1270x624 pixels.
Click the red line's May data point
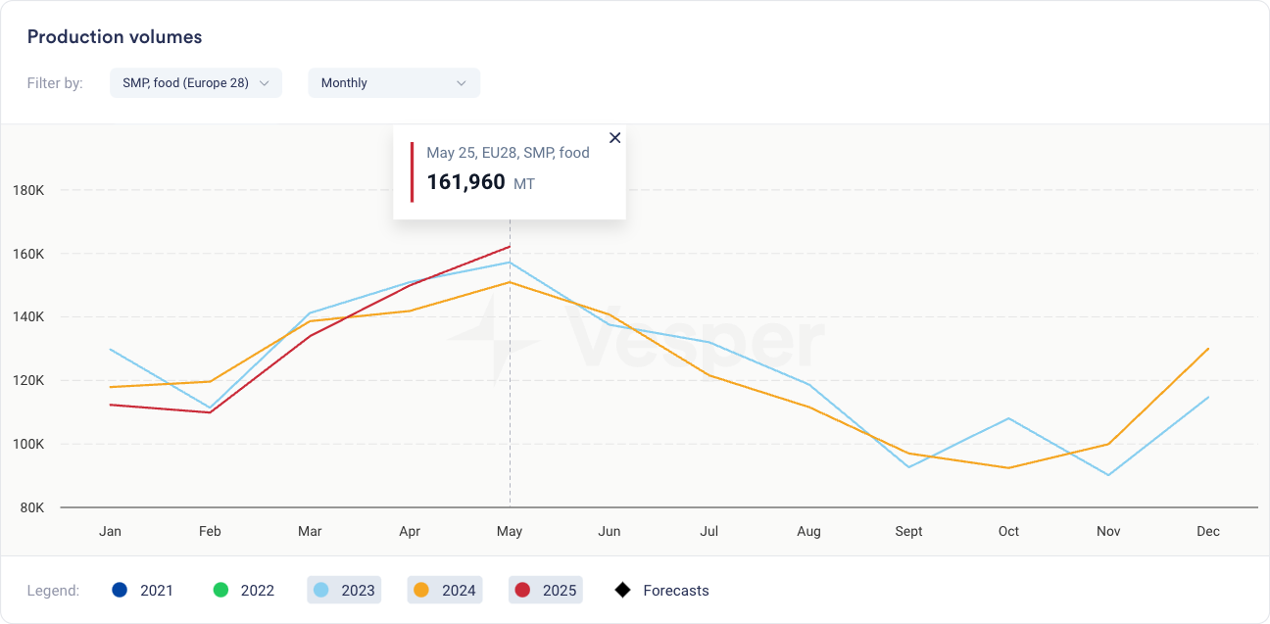click(510, 247)
